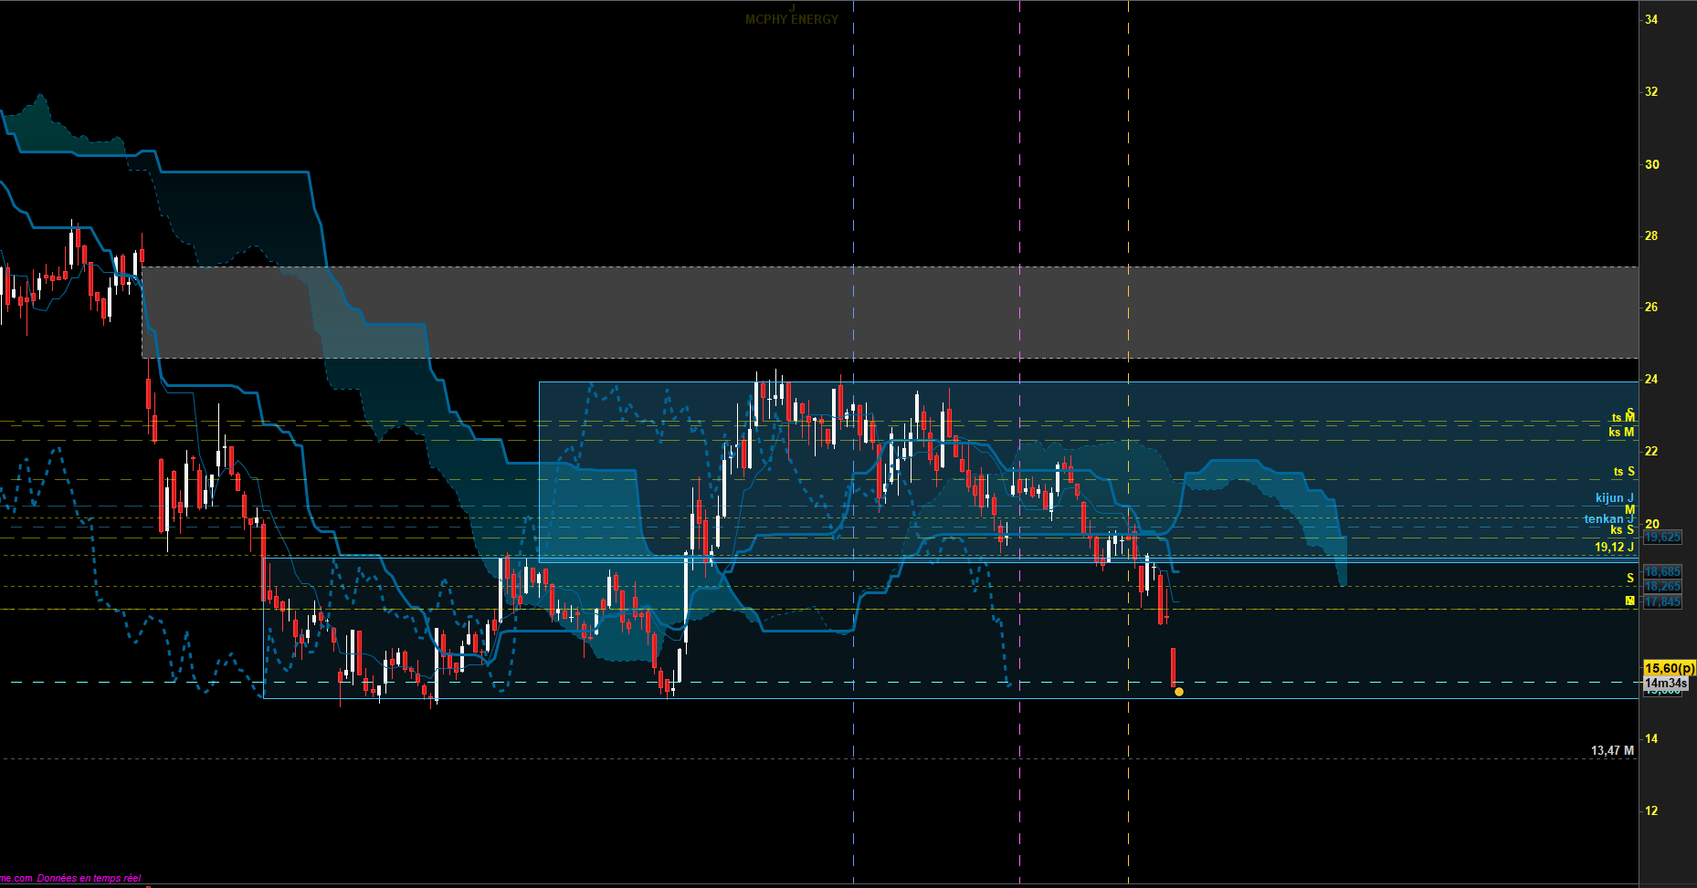Select the 18,685 price level tag

point(1662,571)
